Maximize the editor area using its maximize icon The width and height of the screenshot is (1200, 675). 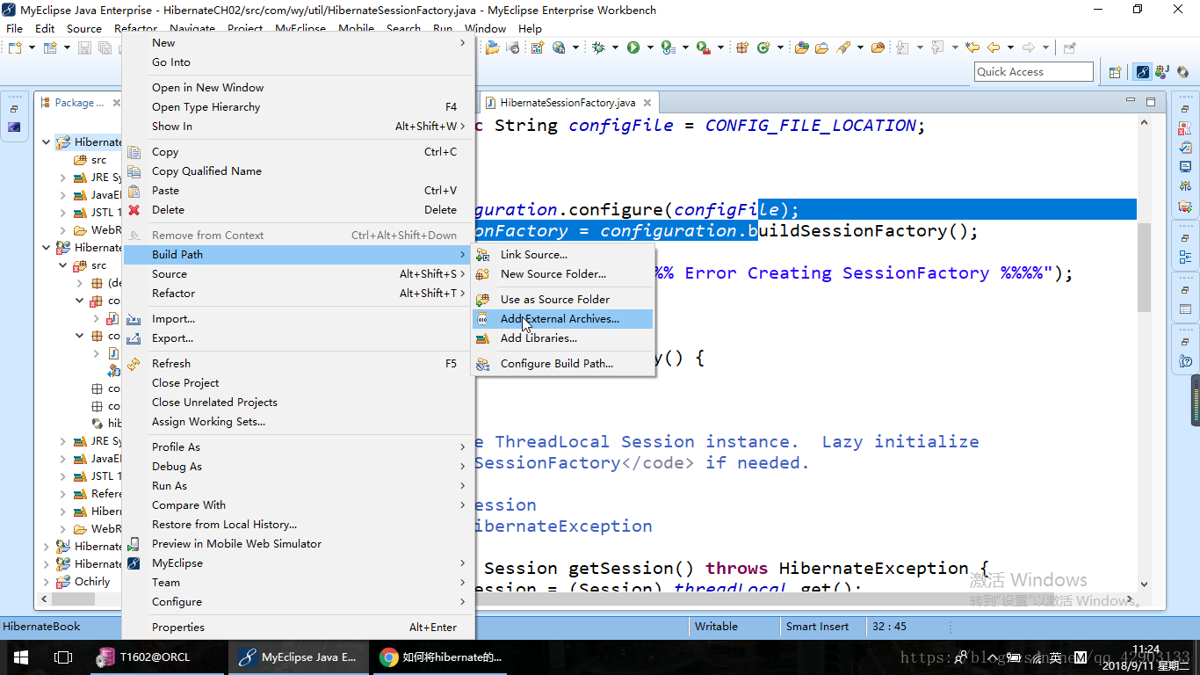[x=1152, y=102]
